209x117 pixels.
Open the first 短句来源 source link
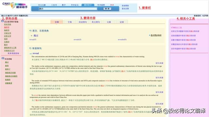click(159, 63)
